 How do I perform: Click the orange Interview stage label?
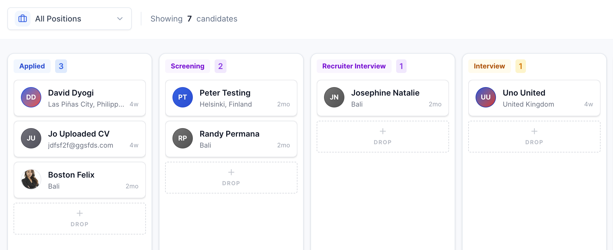(489, 66)
